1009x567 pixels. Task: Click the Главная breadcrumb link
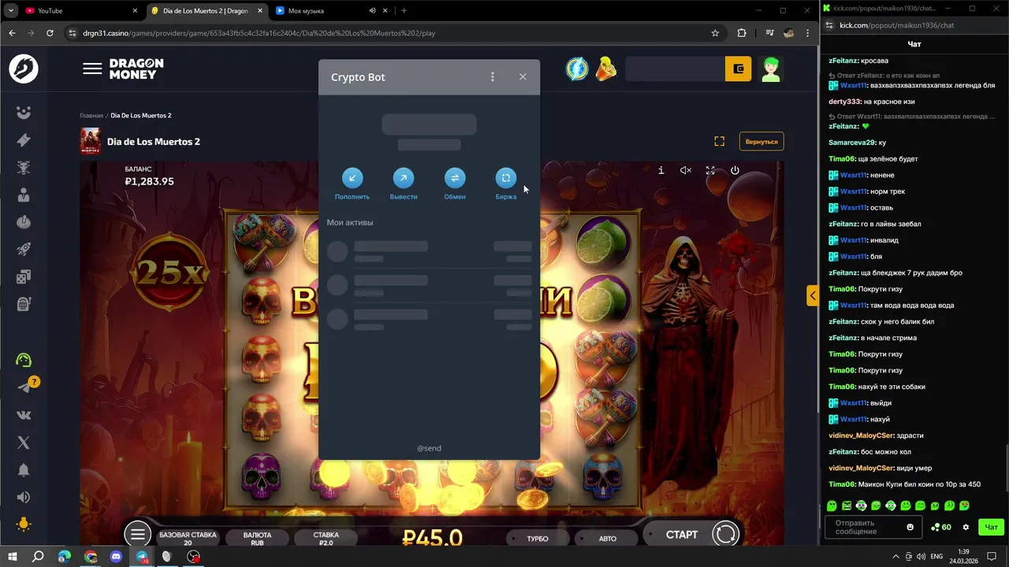pos(91,116)
